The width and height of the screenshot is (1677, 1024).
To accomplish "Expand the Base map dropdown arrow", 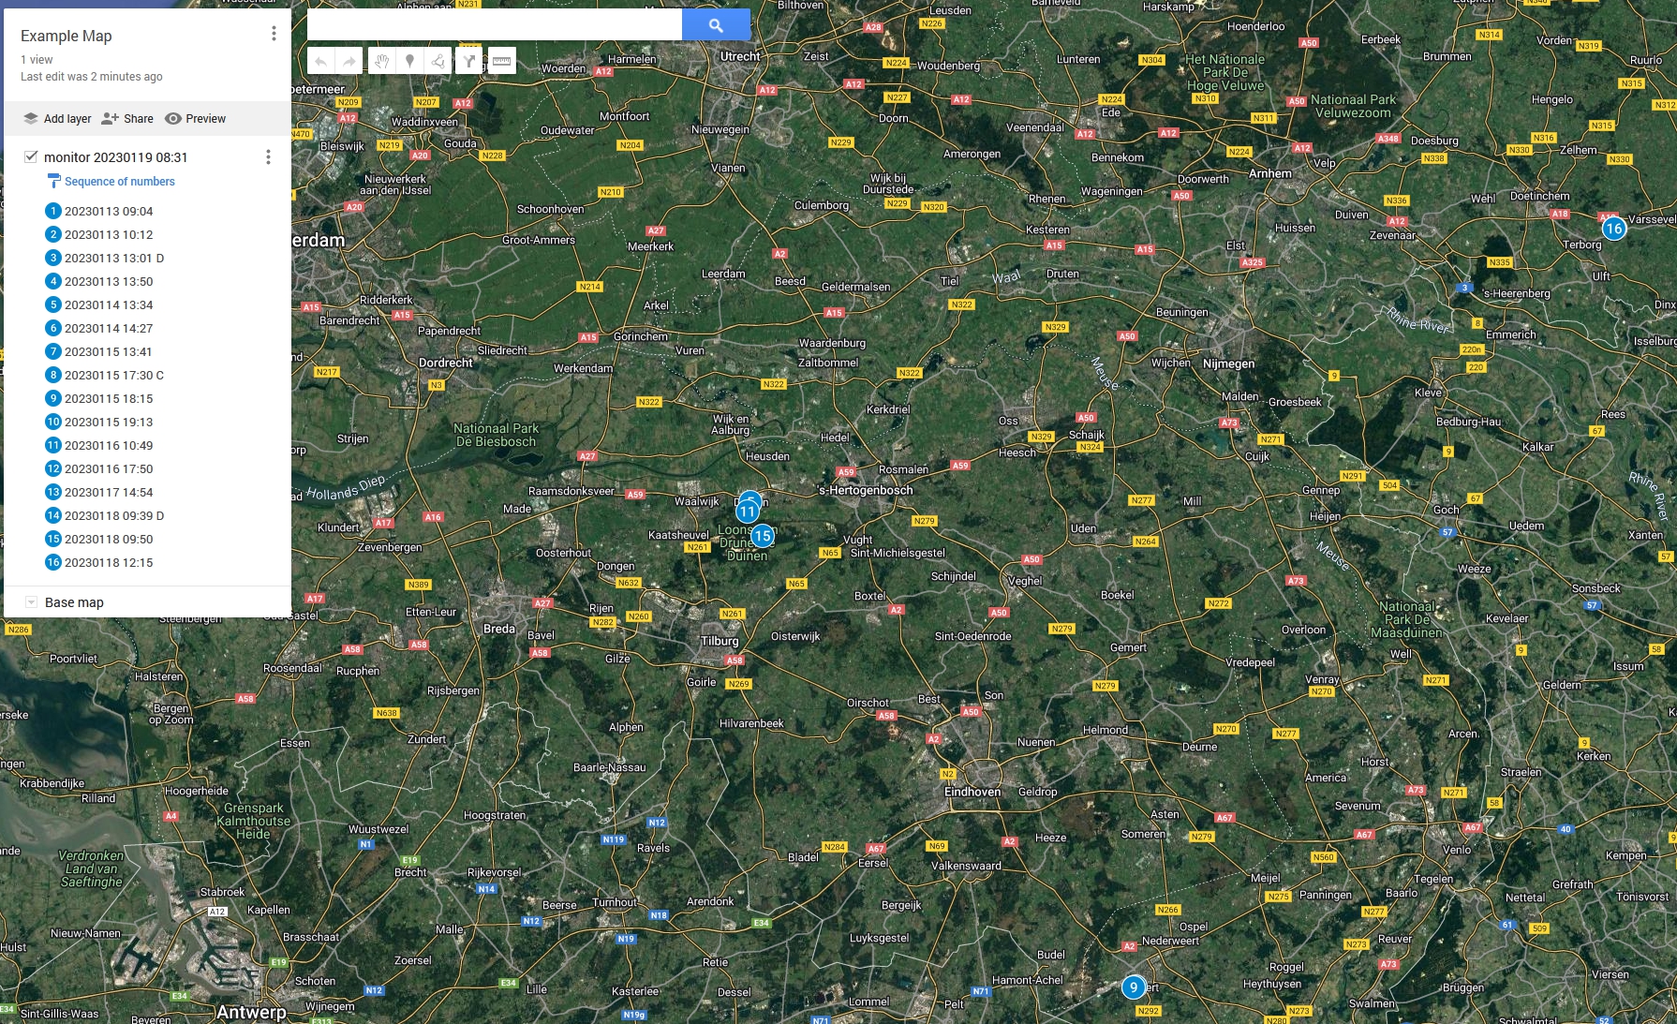I will pos(31,602).
